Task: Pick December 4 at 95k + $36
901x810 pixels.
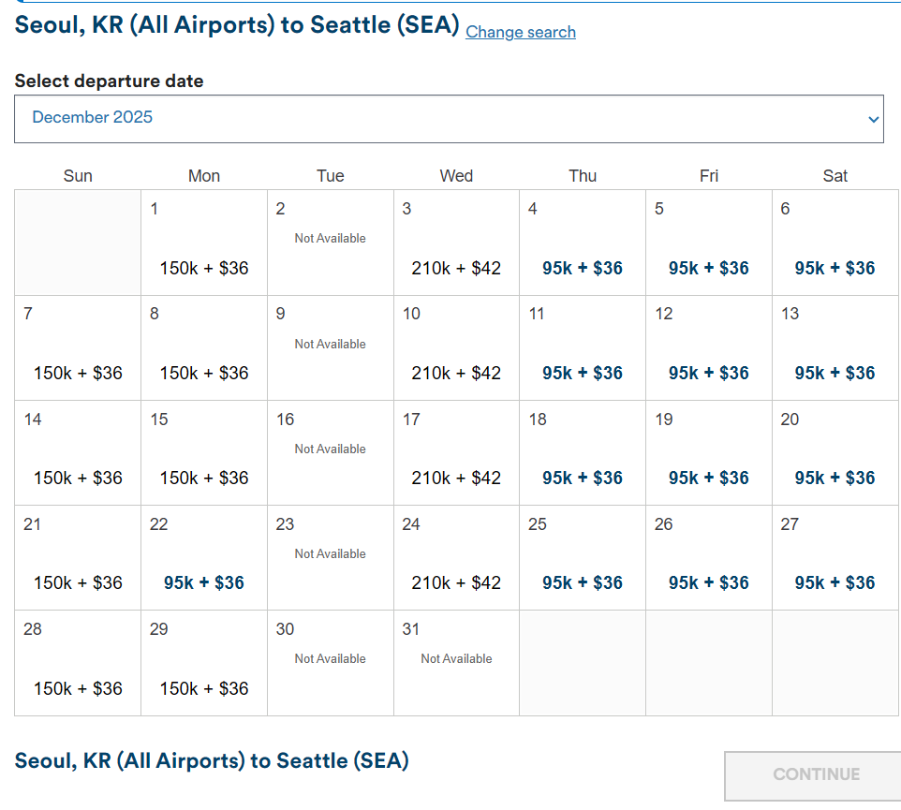Action: (x=583, y=243)
